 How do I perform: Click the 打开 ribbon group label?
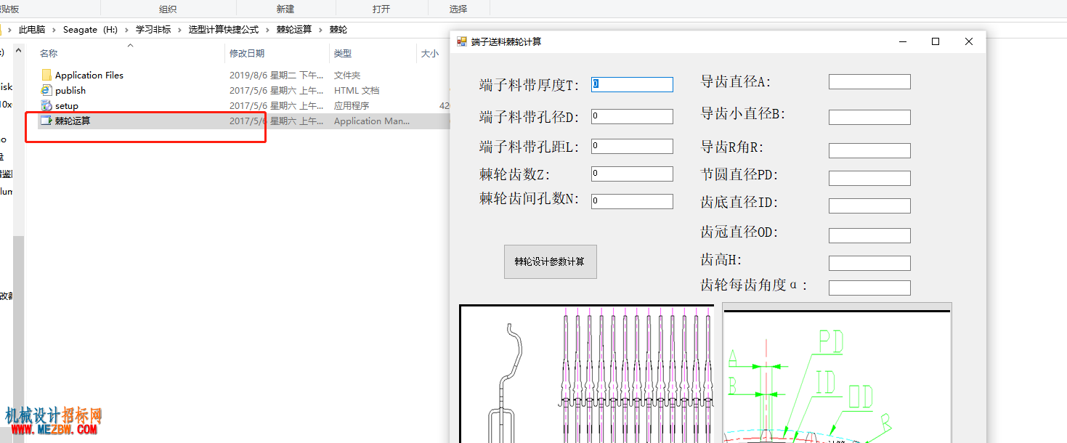coord(381,9)
